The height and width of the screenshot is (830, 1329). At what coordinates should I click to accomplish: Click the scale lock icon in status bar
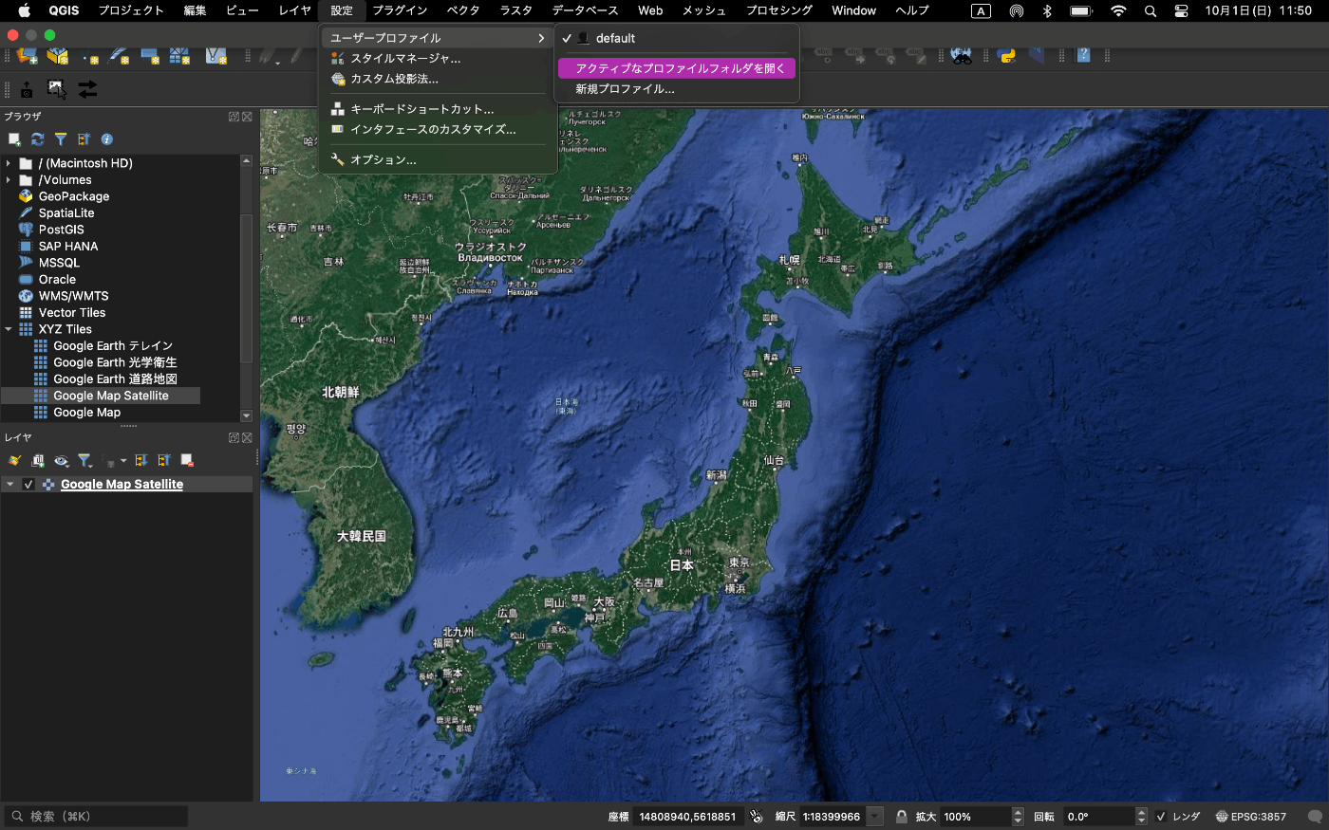[901, 817]
